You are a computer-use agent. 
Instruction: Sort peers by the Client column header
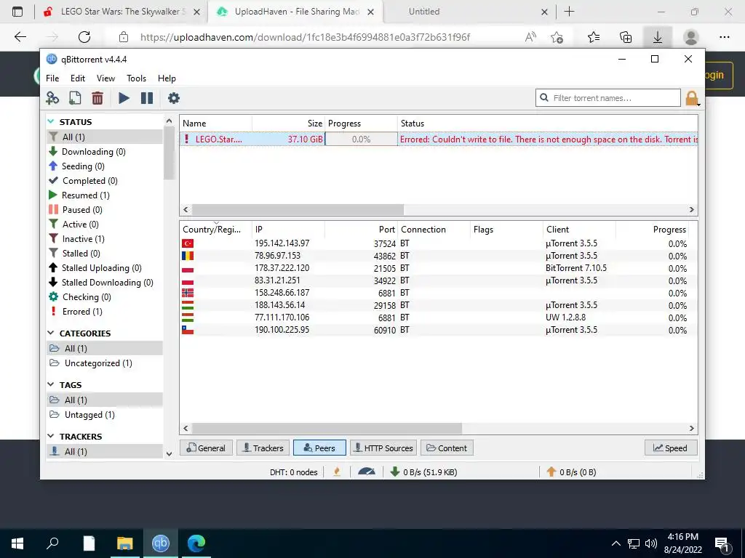click(579, 230)
